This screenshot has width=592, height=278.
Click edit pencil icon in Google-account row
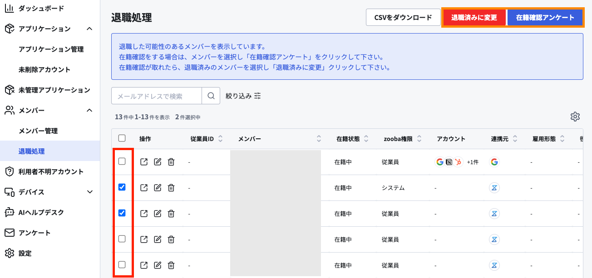[158, 162]
